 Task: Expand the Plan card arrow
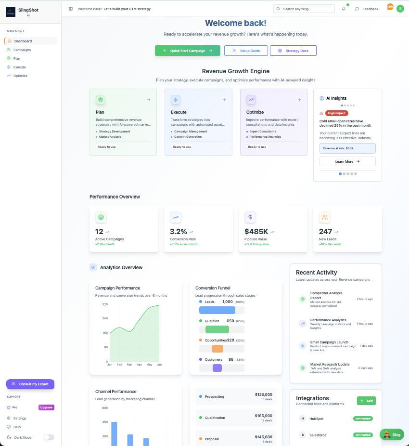point(149,100)
